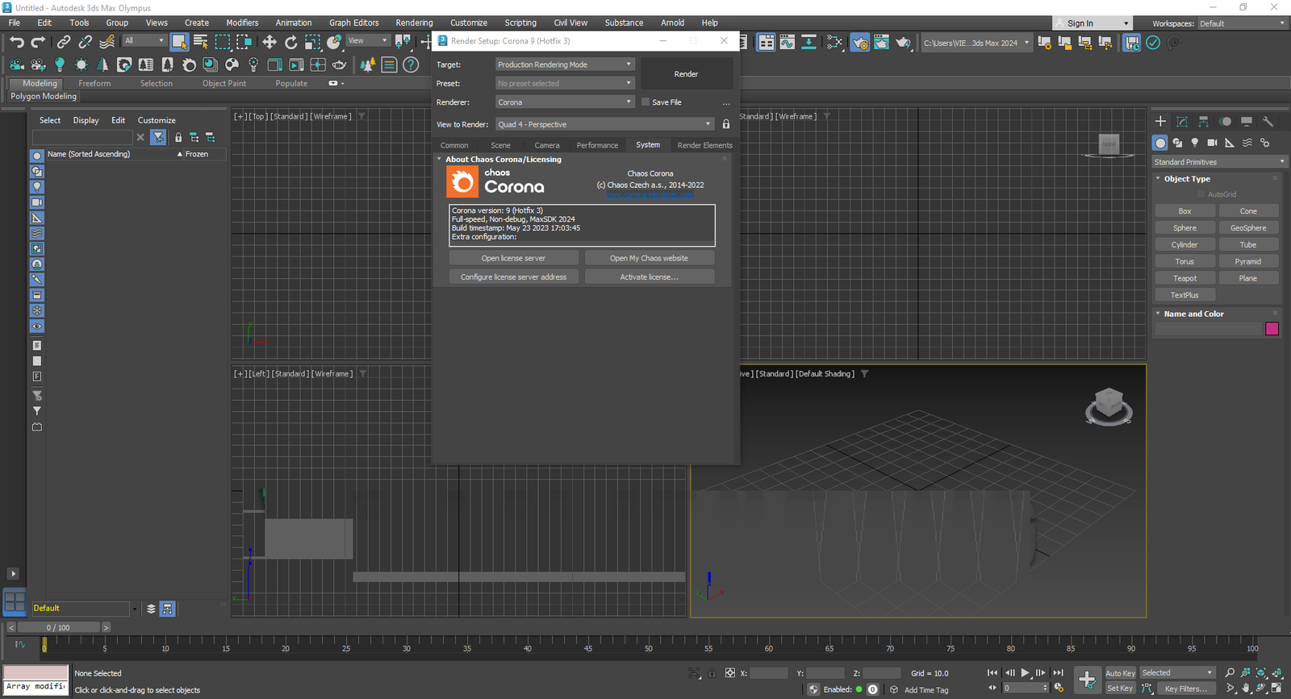Switch to the Render Elements tab

click(704, 145)
